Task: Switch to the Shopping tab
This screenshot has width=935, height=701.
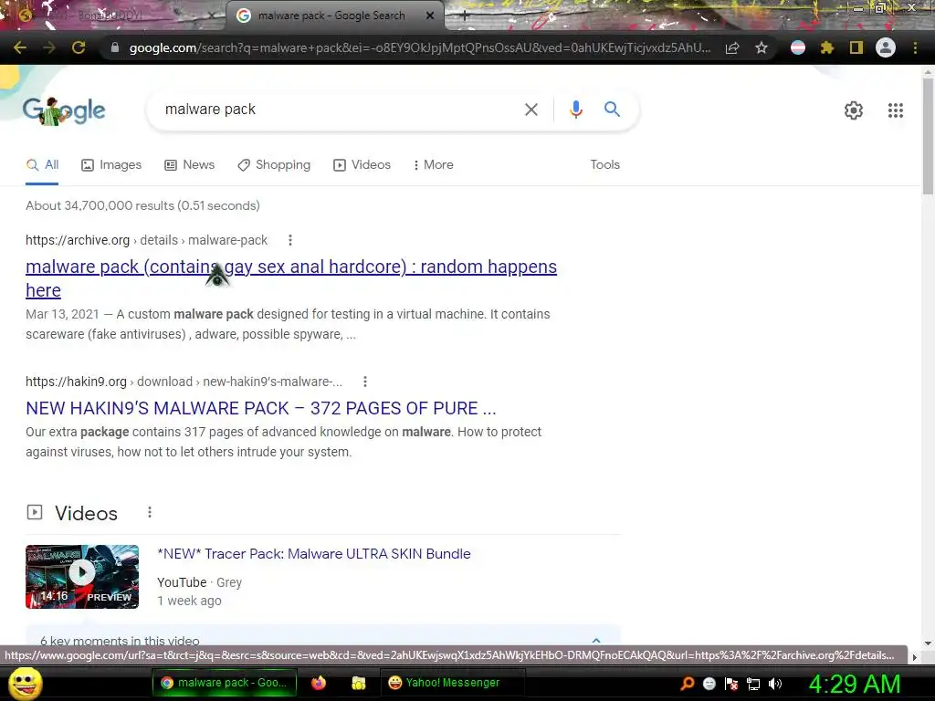Action: pyautogui.click(x=274, y=165)
